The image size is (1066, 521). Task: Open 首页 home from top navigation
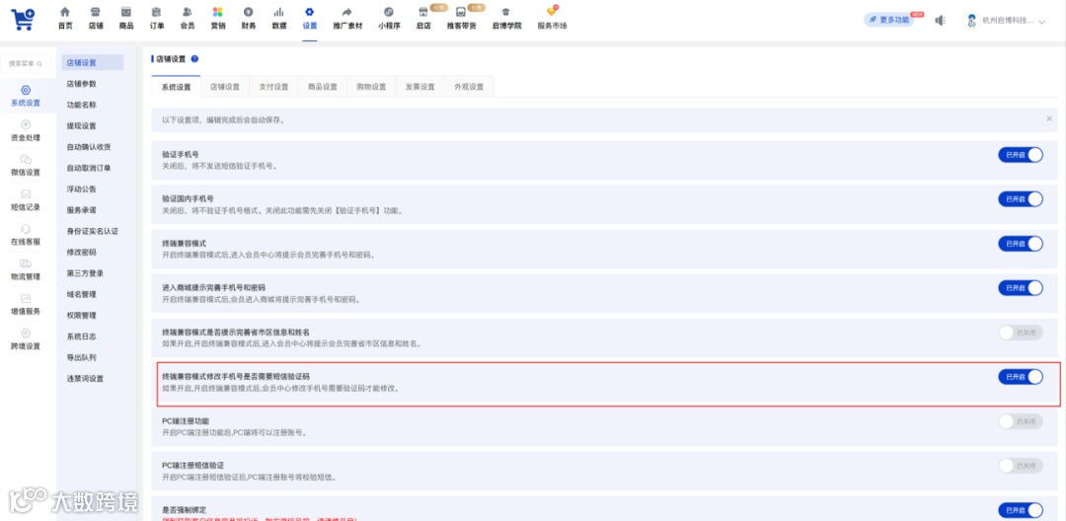click(65, 19)
